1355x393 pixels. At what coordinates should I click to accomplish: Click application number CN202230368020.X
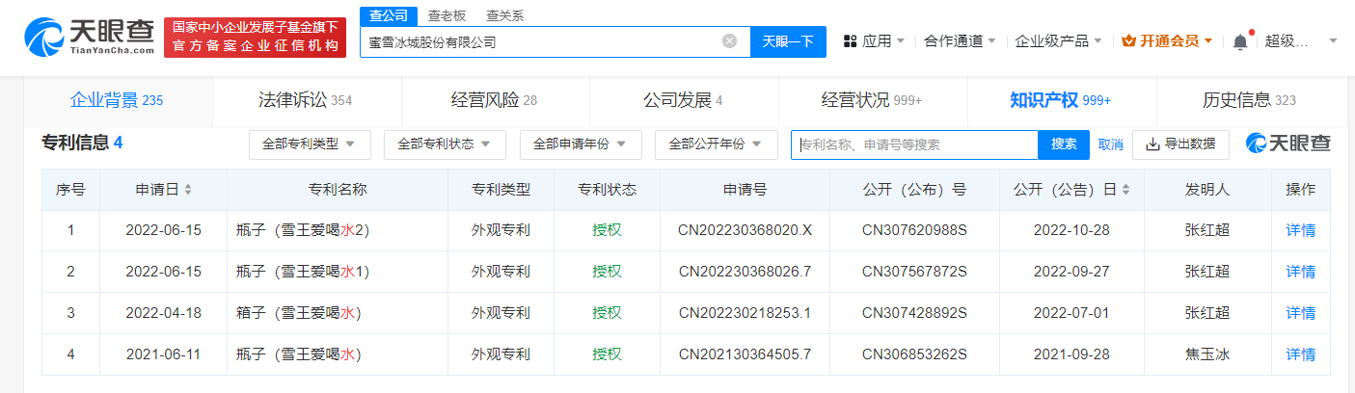point(745,230)
